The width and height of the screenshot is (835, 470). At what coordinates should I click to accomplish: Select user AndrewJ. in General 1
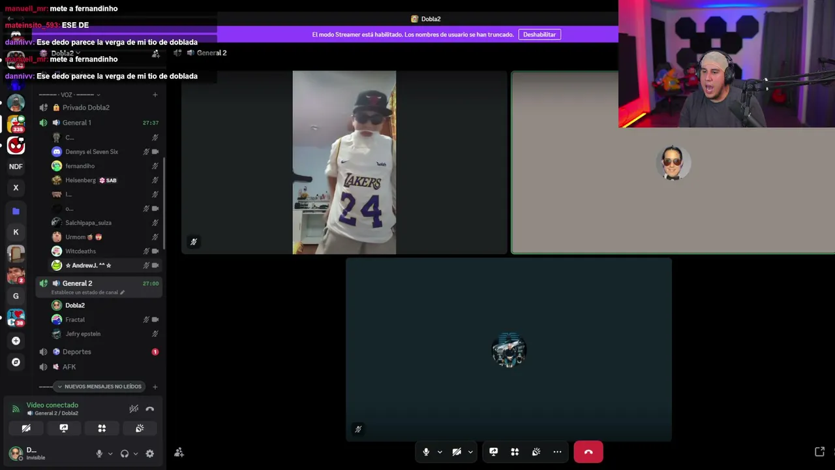pyautogui.click(x=105, y=266)
